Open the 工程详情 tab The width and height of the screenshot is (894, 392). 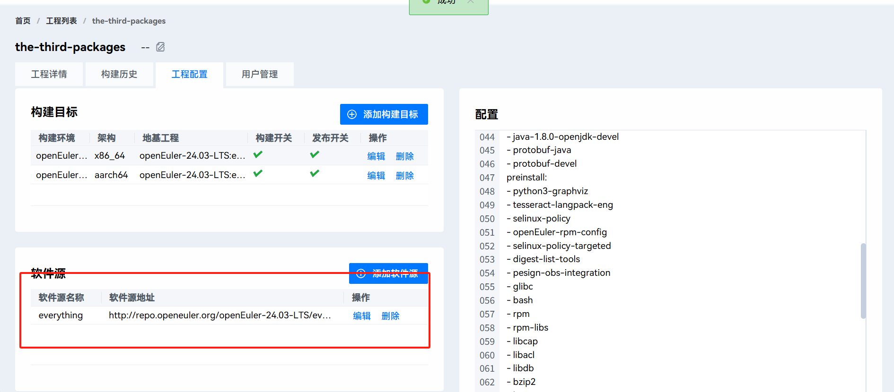49,74
